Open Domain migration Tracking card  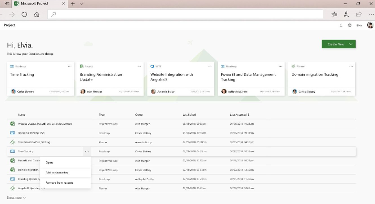pyautogui.click(x=321, y=79)
